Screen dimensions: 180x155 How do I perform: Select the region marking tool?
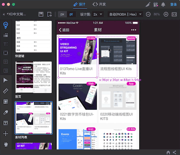pos(6,102)
